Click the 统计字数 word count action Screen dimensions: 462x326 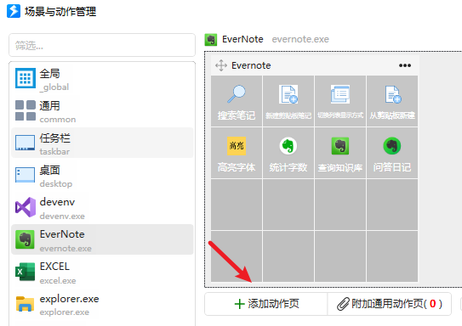[288, 153]
